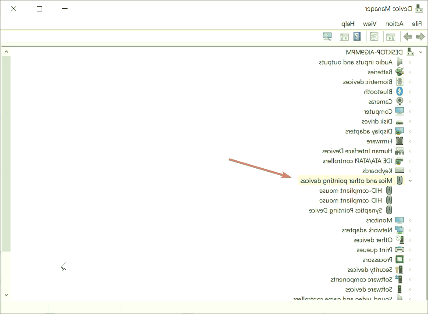Click the Bluetooth category icon

tap(399, 92)
